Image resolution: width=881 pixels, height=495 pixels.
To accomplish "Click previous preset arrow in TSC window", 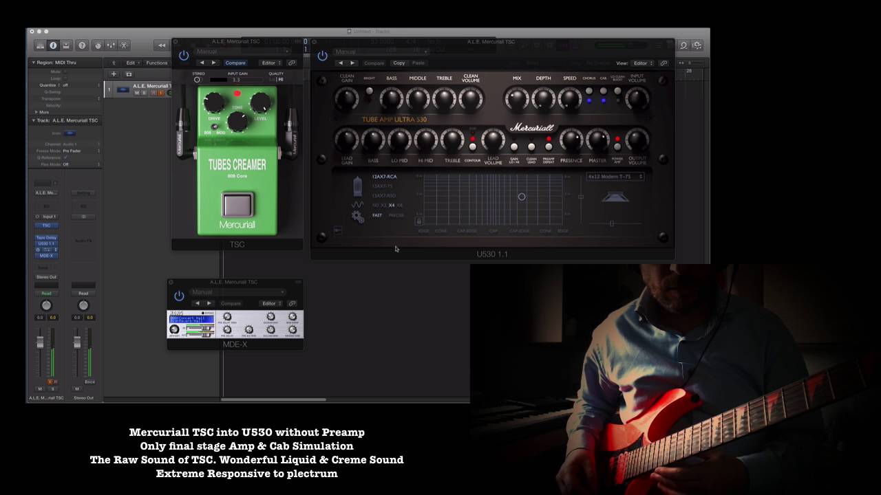I will point(202,63).
